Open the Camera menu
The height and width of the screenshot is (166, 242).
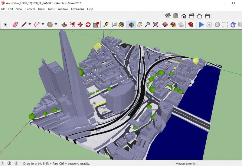(x=30, y=9)
